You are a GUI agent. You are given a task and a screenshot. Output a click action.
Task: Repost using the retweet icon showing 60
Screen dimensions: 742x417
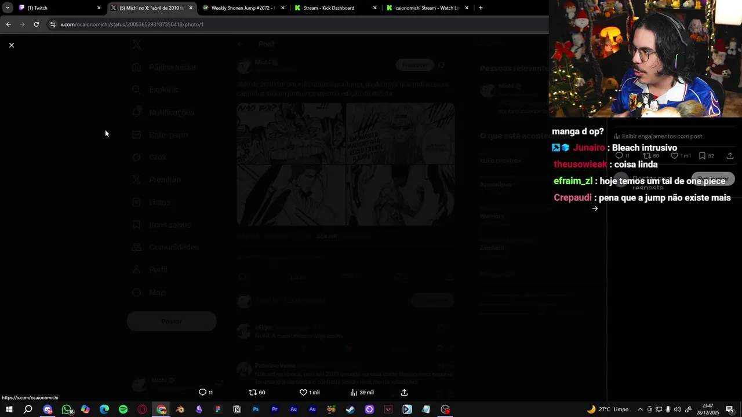[x=257, y=392]
